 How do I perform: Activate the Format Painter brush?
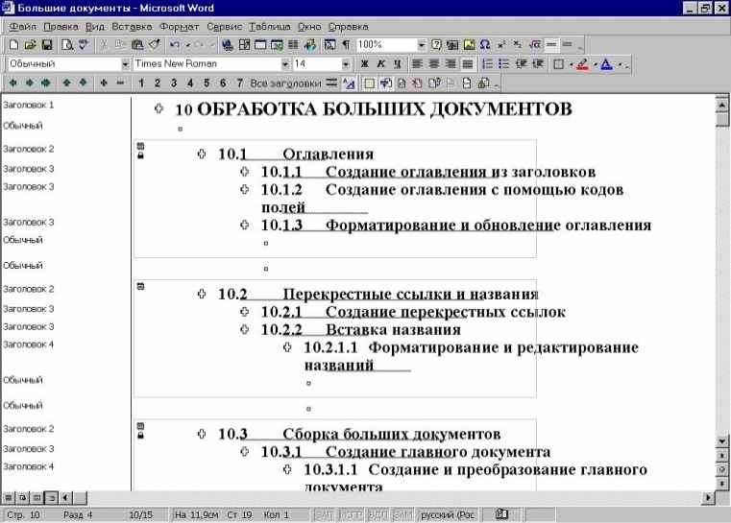tap(155, 45)
